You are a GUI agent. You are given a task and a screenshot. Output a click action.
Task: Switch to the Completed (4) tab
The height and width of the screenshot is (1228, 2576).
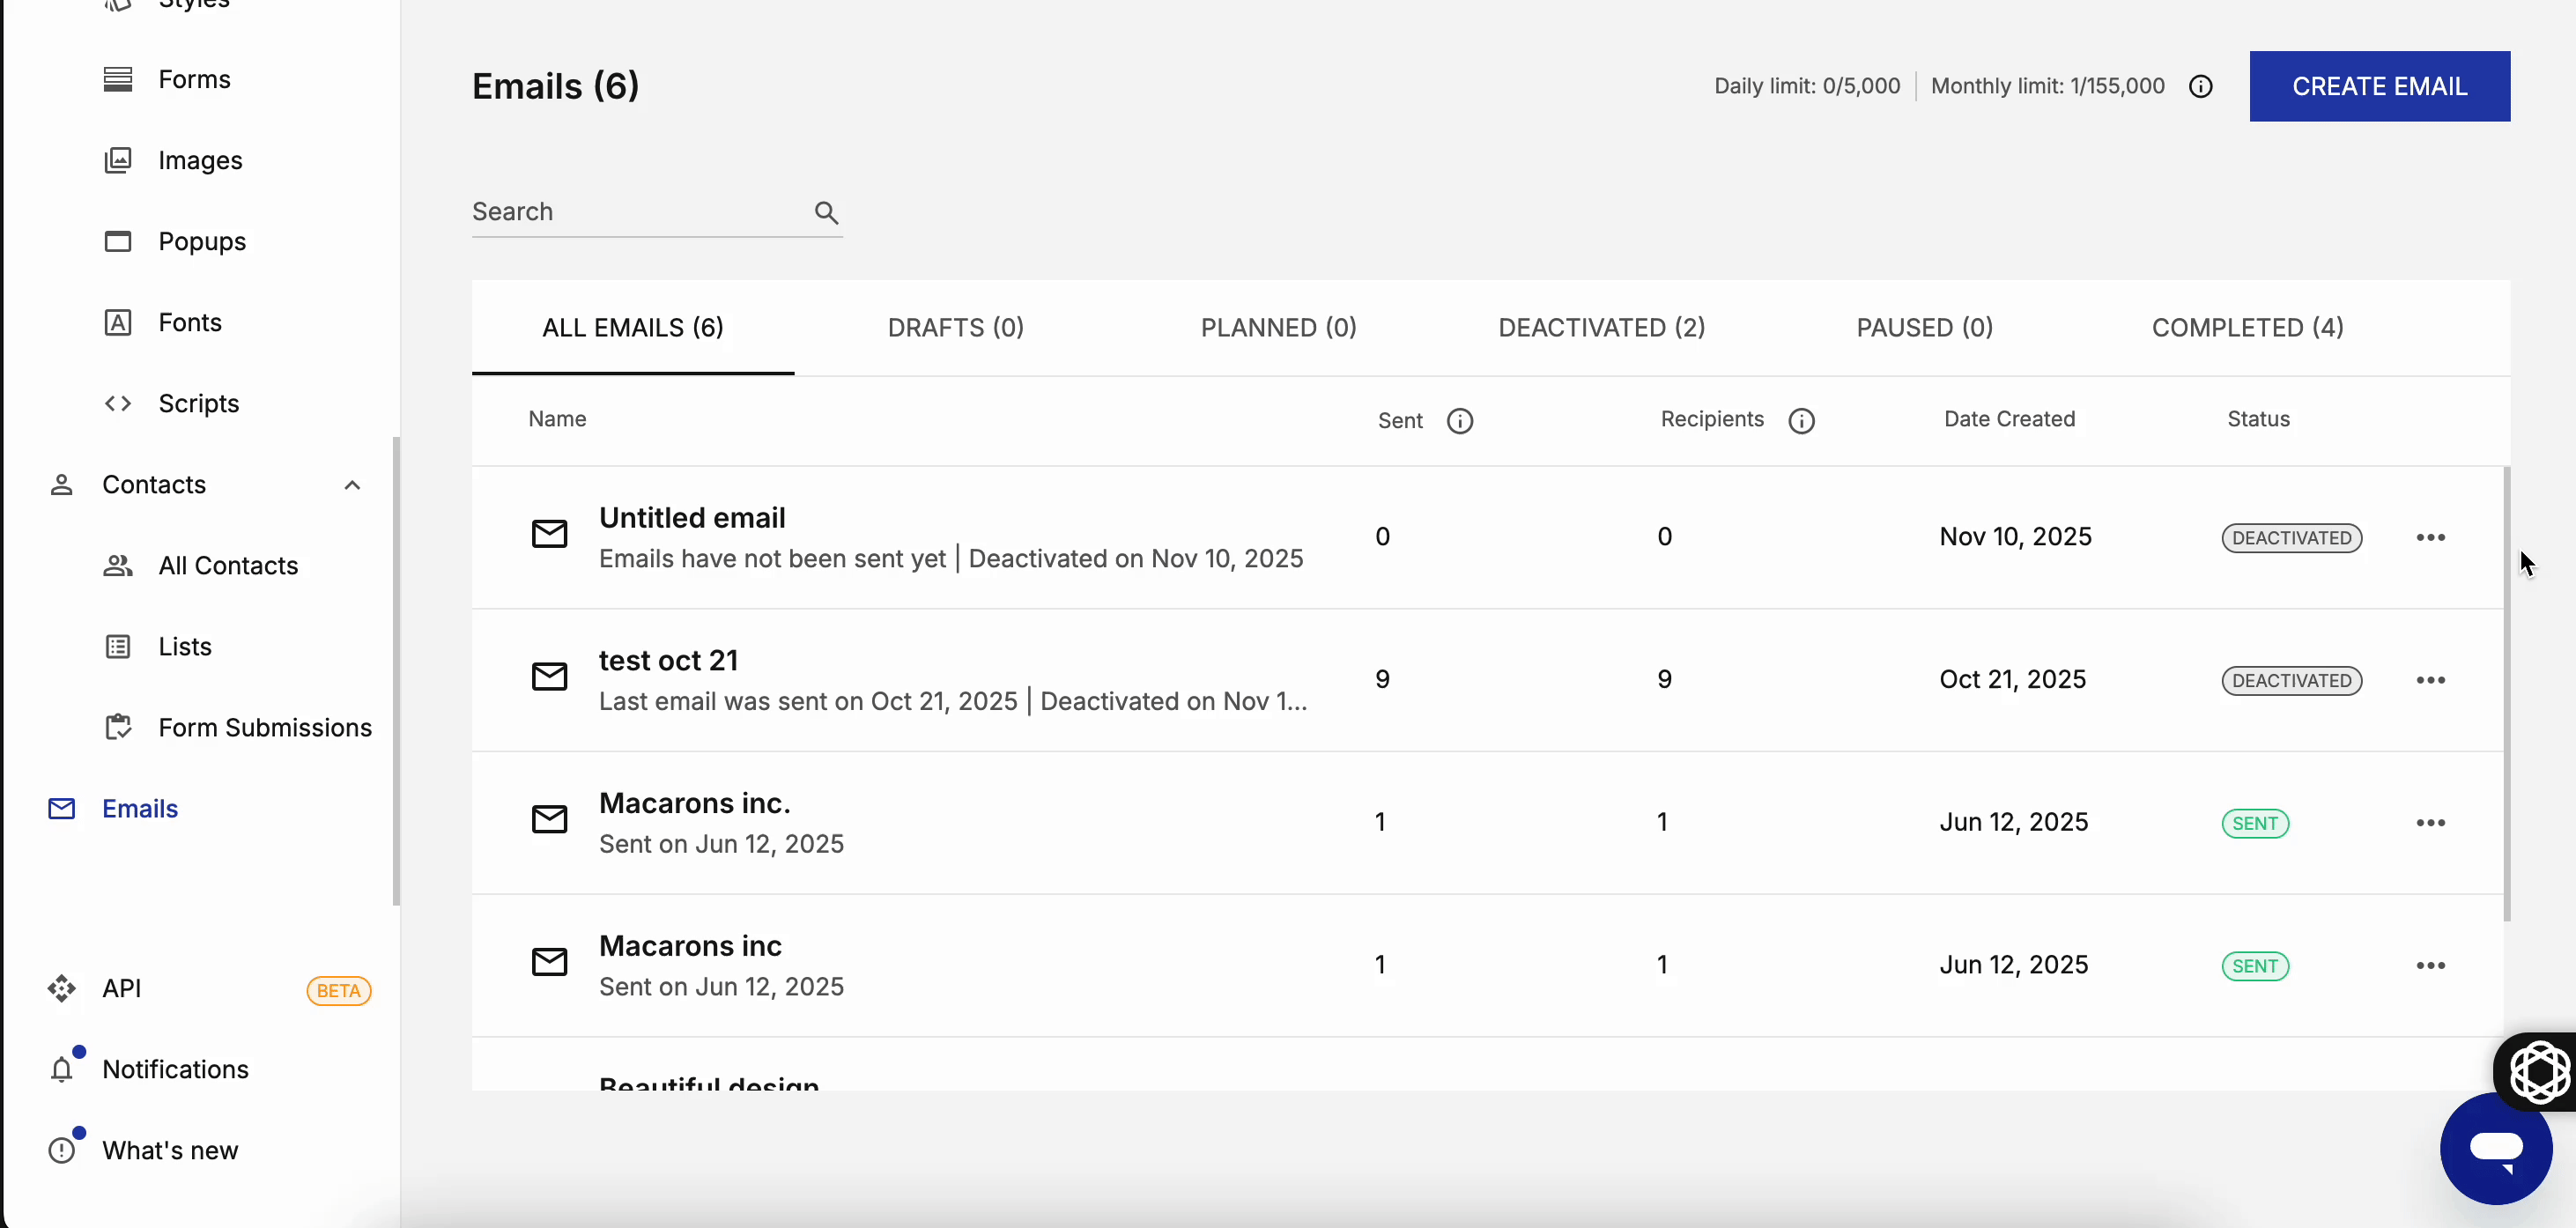click(x=2247, y=328)
